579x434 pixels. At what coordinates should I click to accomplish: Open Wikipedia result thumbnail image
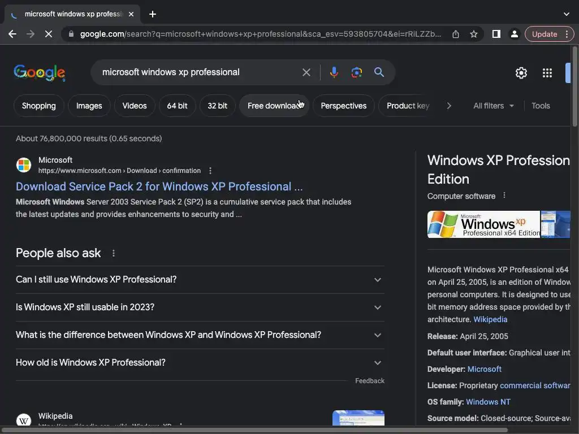[358, 418]
